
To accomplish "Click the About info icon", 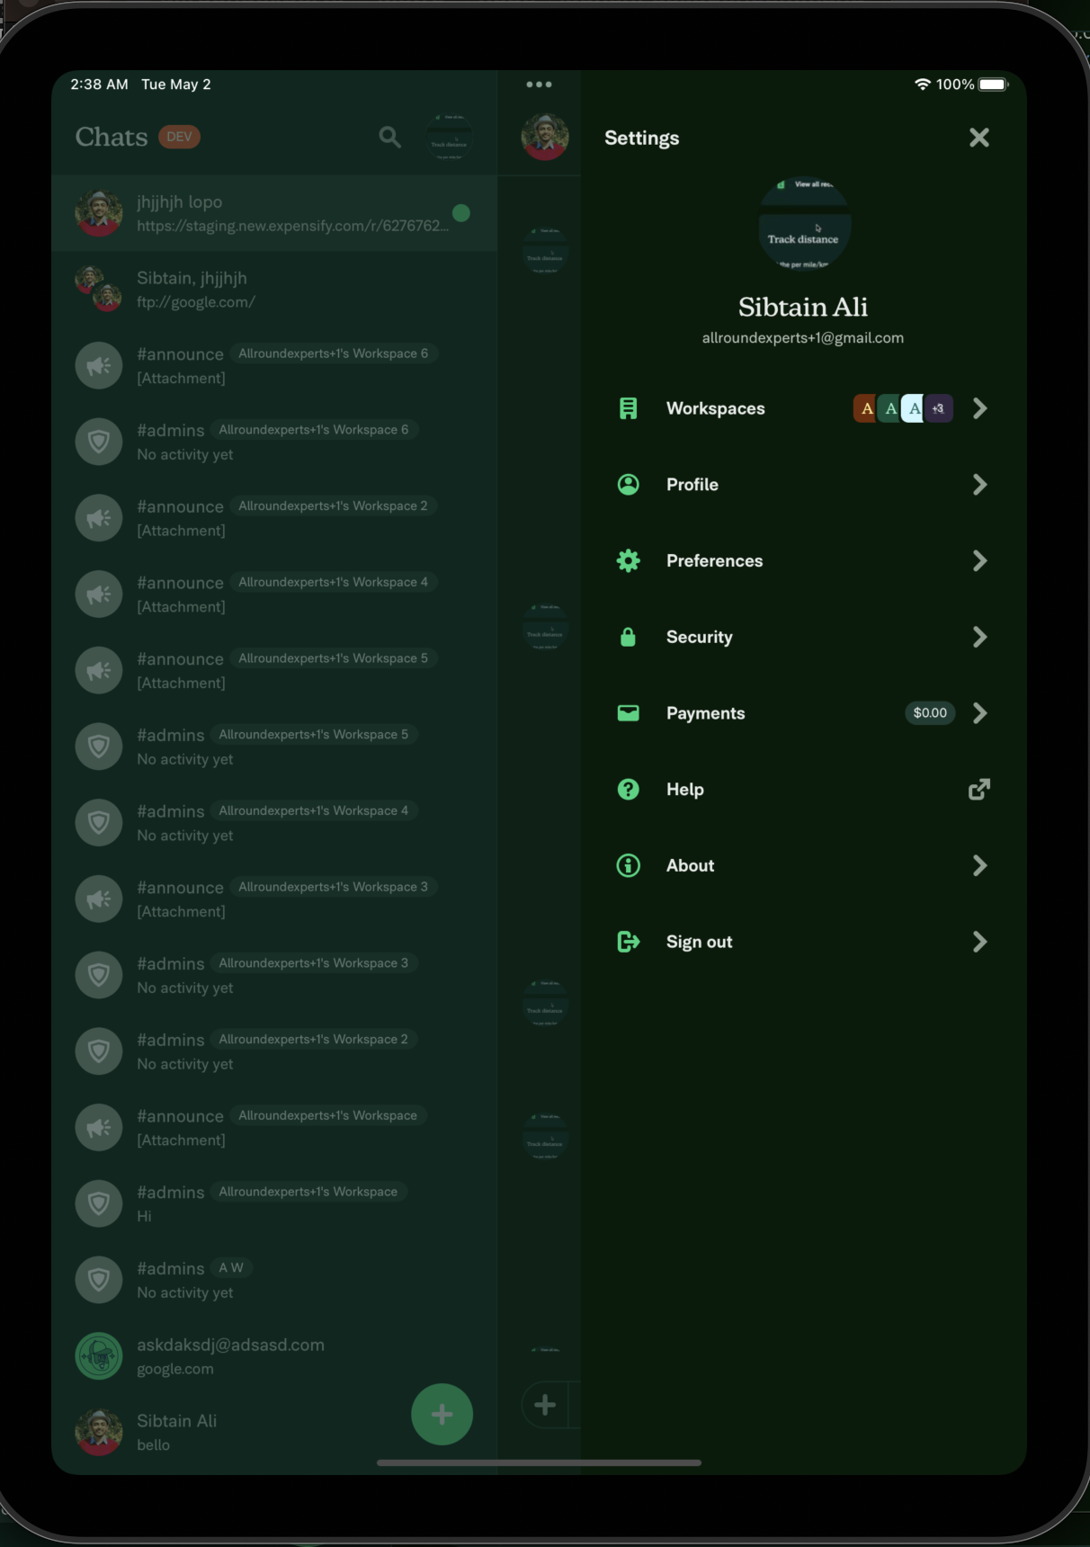I will (x=628, y=865).
